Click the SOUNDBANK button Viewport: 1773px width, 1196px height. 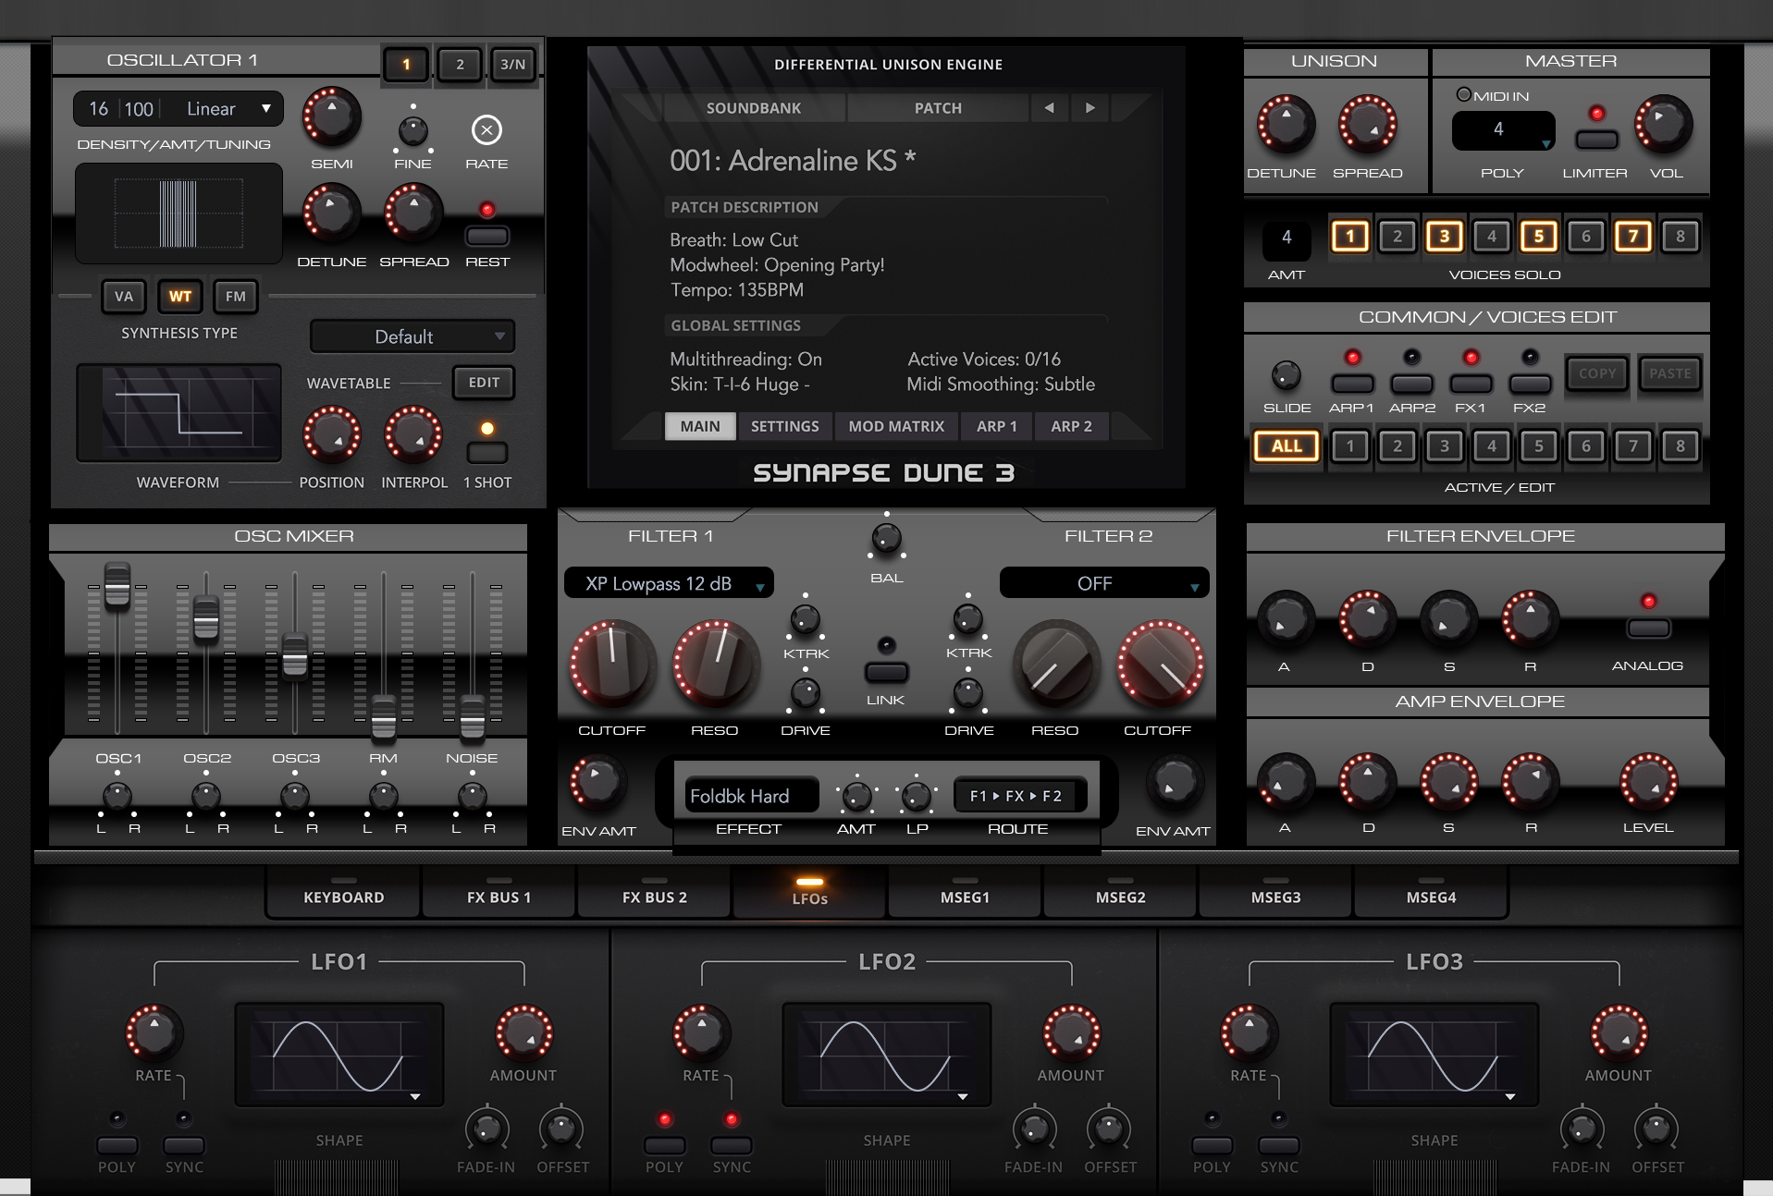coord(754,108)
